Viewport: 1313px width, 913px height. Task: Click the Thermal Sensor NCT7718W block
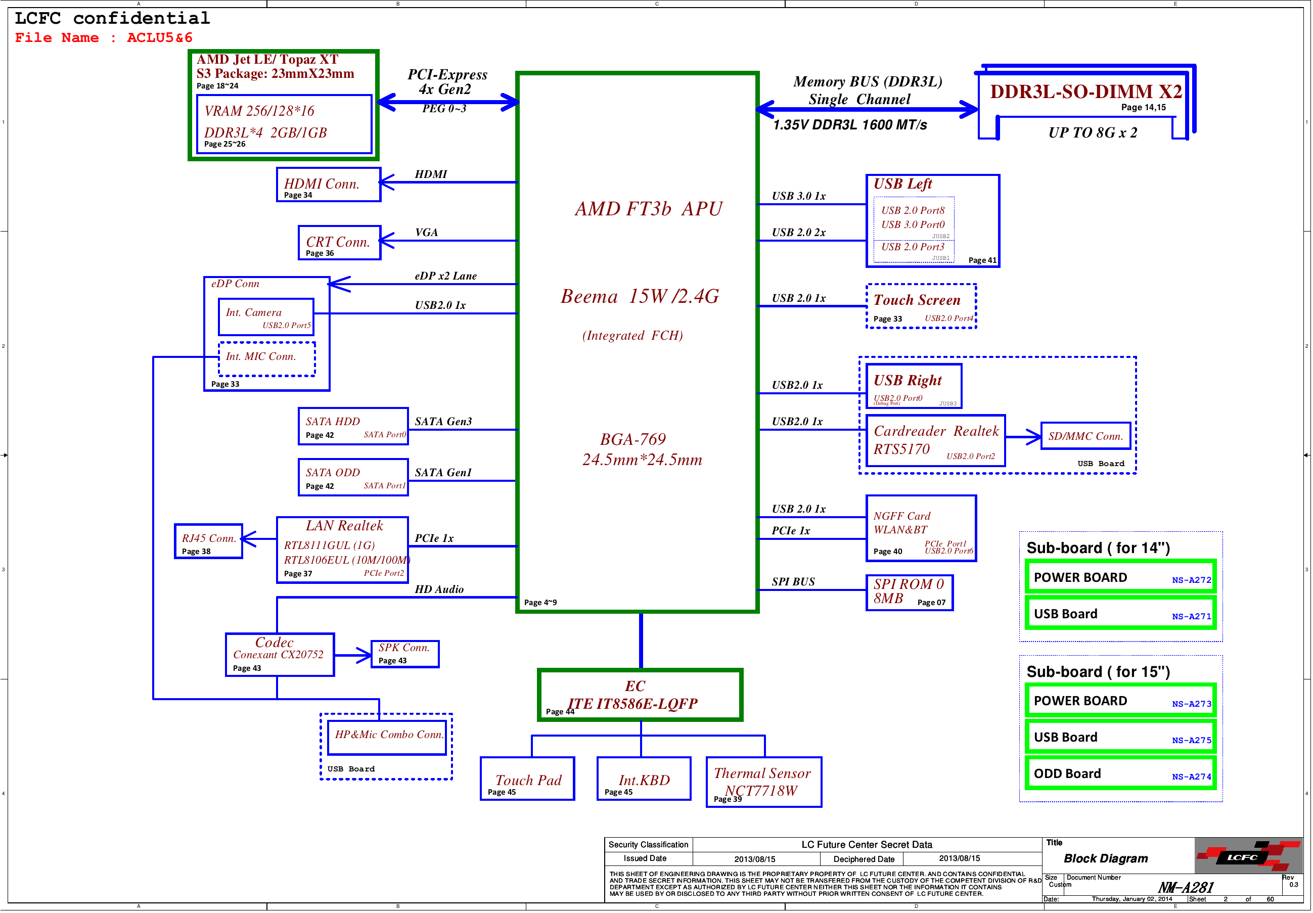point(764,782)
